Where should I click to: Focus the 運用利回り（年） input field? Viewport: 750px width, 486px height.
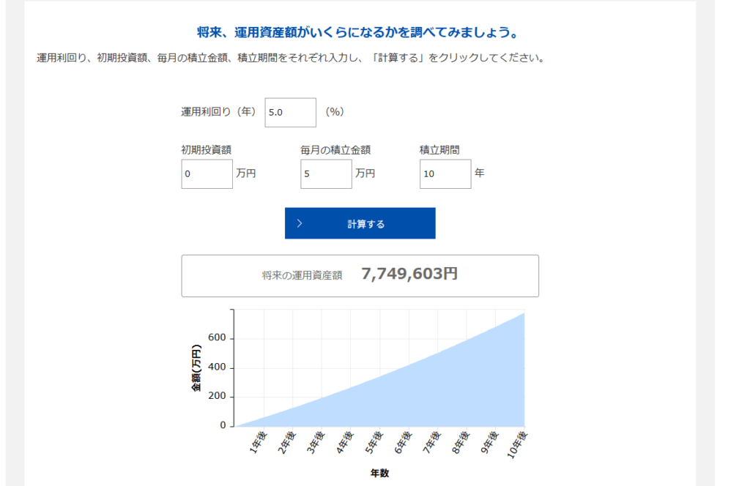(290, 113)
